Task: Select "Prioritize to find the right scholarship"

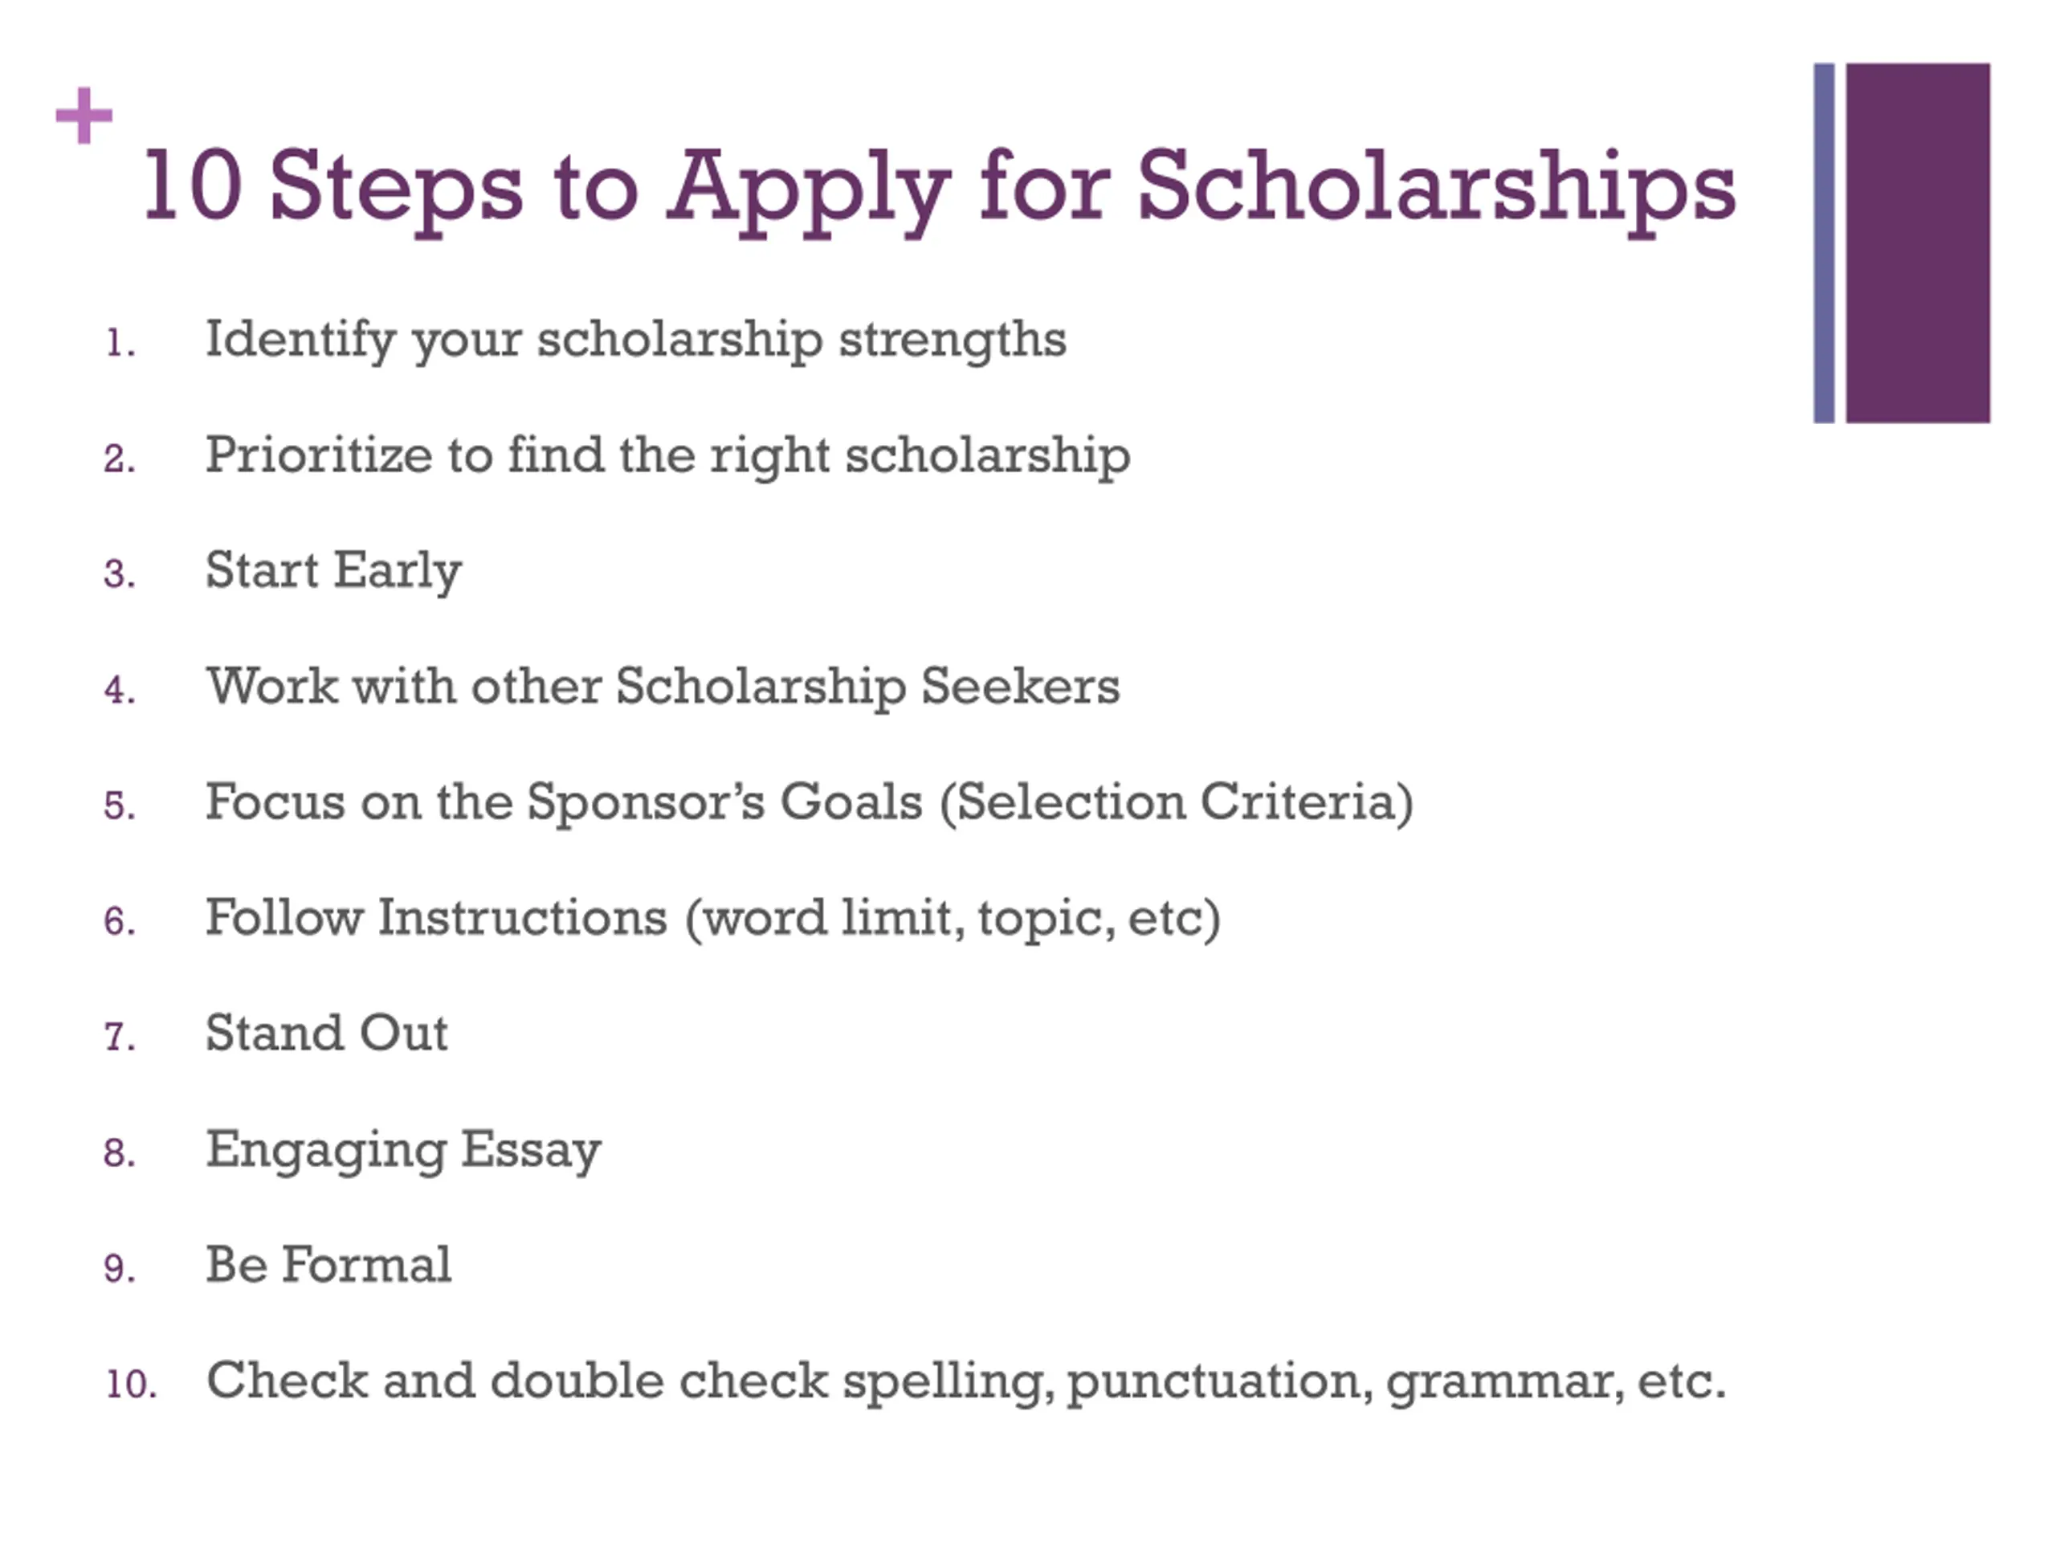Action: tap(667, 455)
